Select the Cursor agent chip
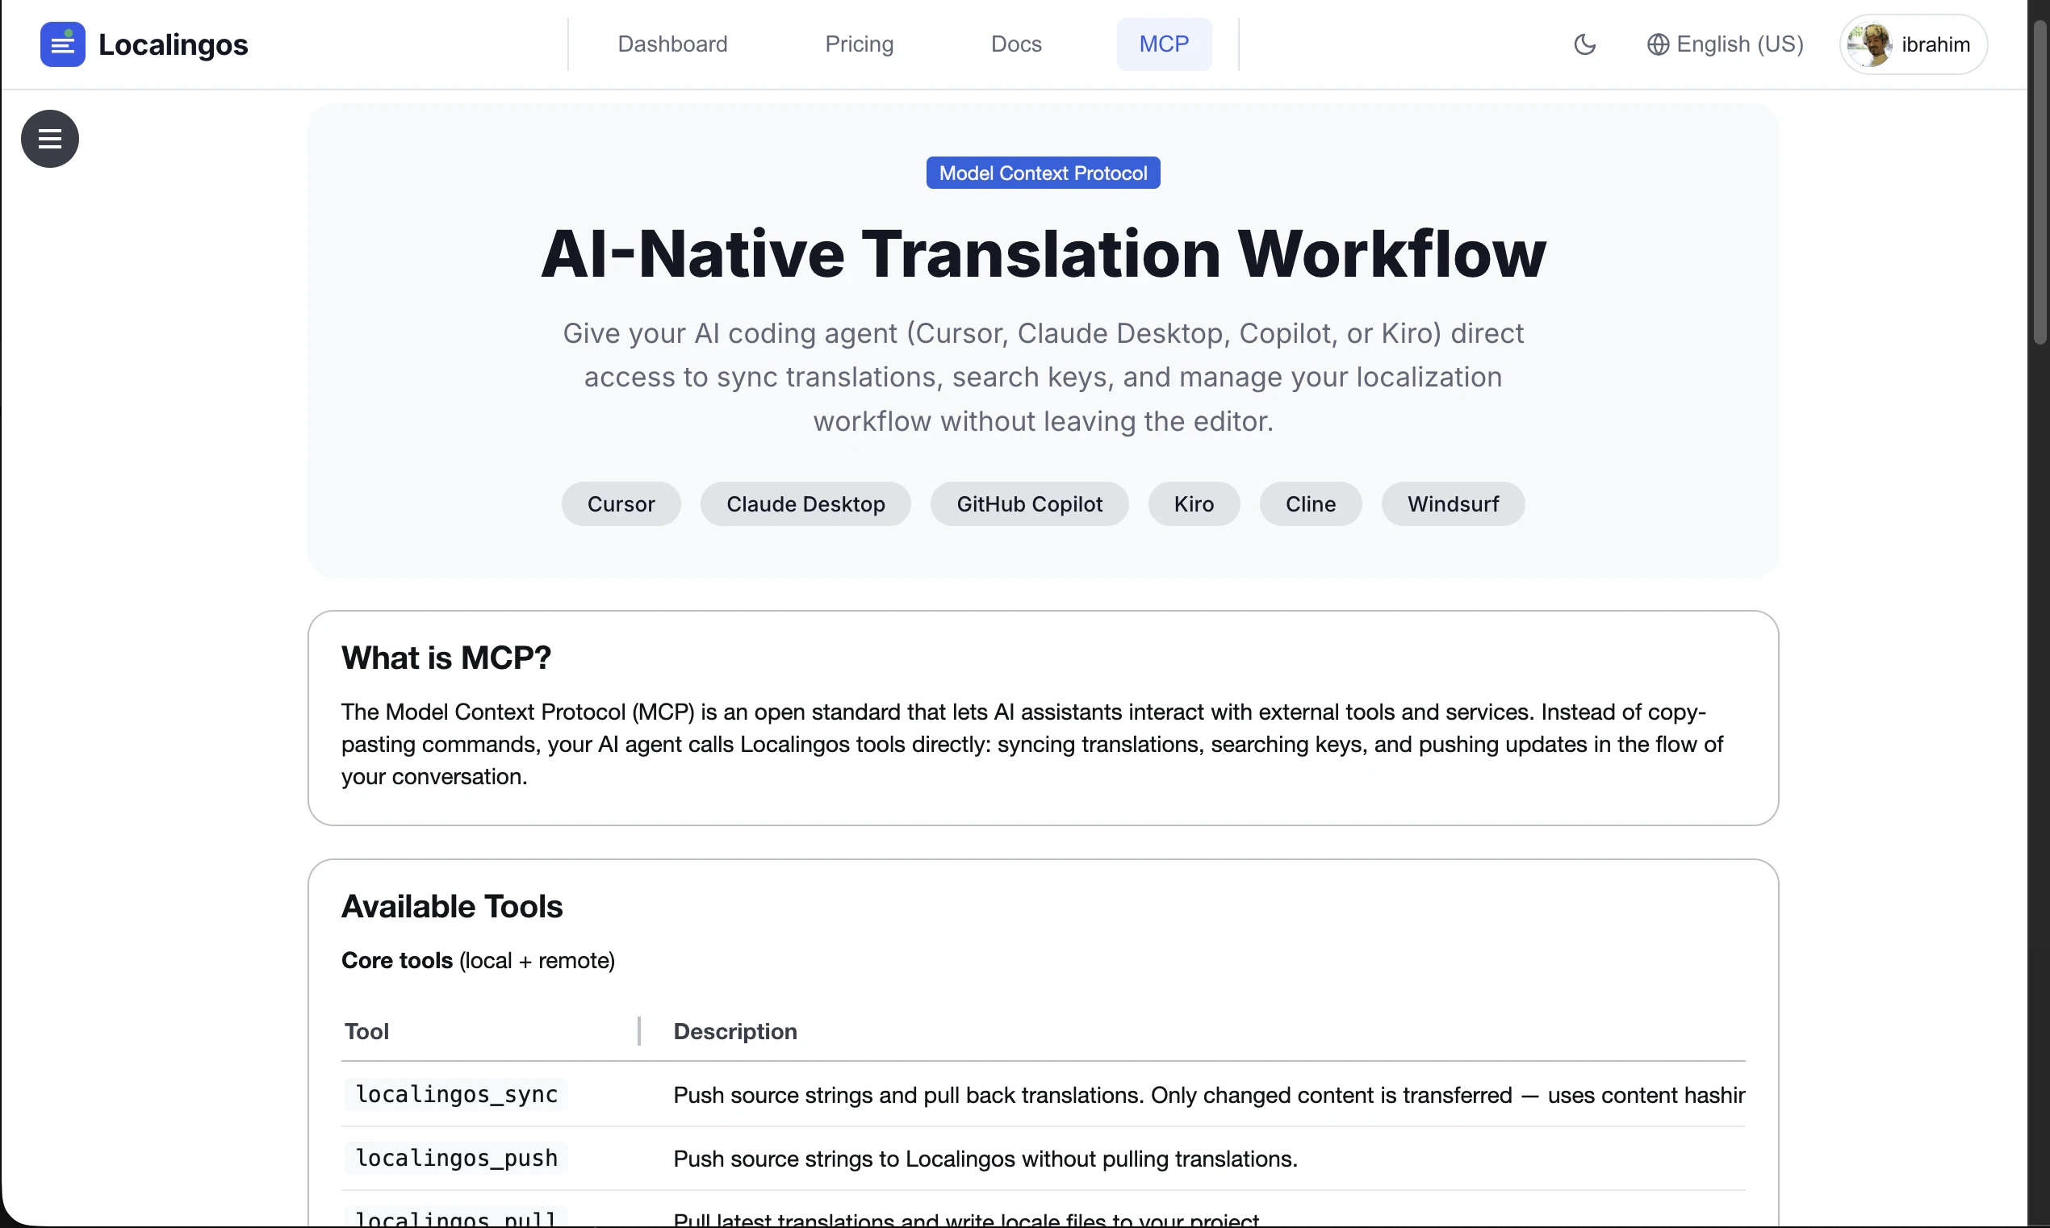The height and width of the screenshot is (1228, 2050). point(621,504)
